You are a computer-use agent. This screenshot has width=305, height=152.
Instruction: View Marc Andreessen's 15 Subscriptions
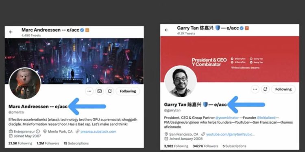76,143
